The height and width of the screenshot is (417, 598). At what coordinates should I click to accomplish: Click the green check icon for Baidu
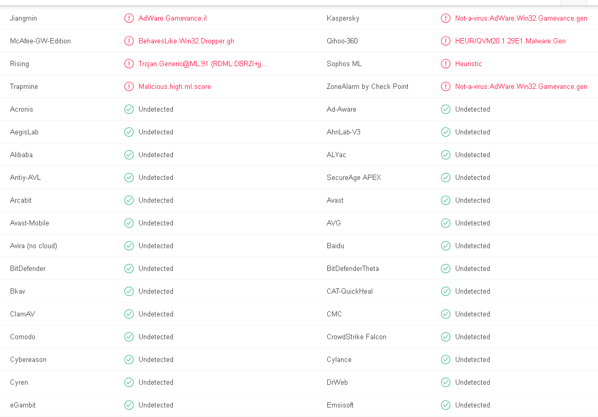[445, 246]
